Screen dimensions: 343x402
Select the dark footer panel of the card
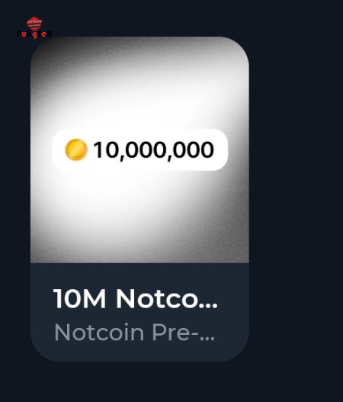[x=139, y=312]
